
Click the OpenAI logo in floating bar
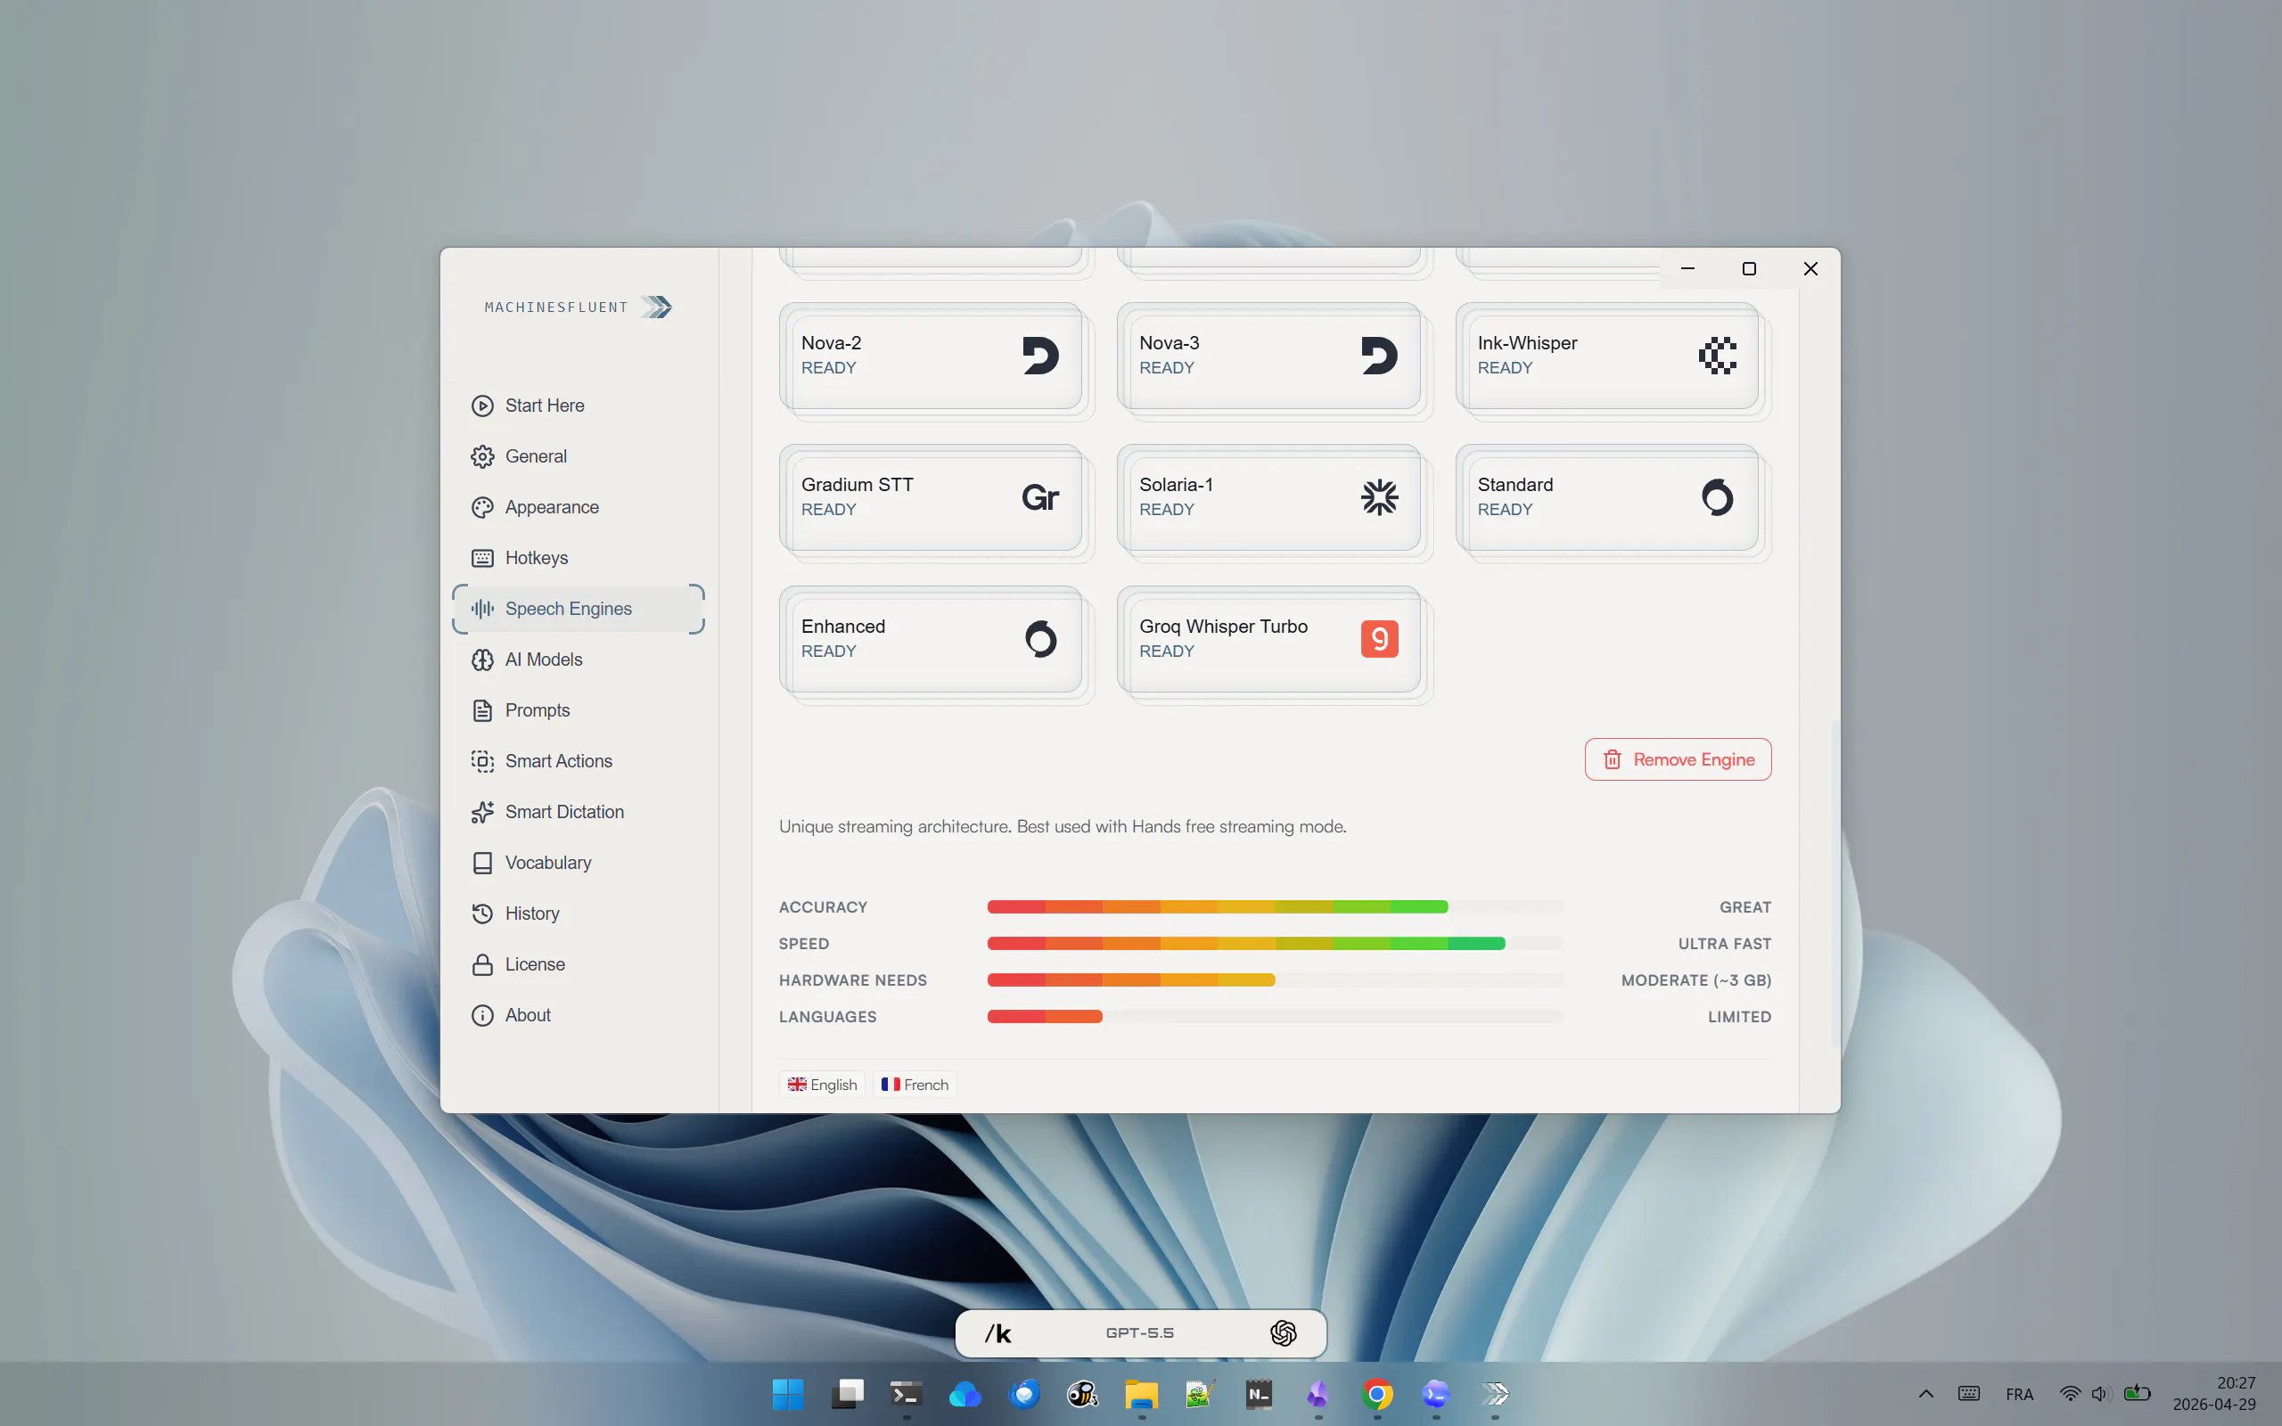coord(1284,1333)
